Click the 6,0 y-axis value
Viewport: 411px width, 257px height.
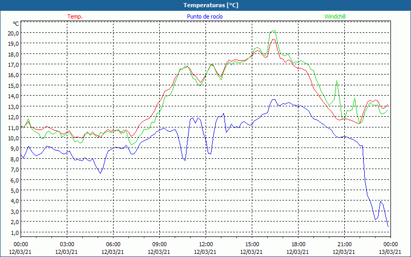coord(14,180)
